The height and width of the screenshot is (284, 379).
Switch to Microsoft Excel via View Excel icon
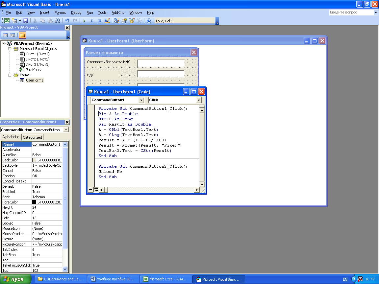7,21
